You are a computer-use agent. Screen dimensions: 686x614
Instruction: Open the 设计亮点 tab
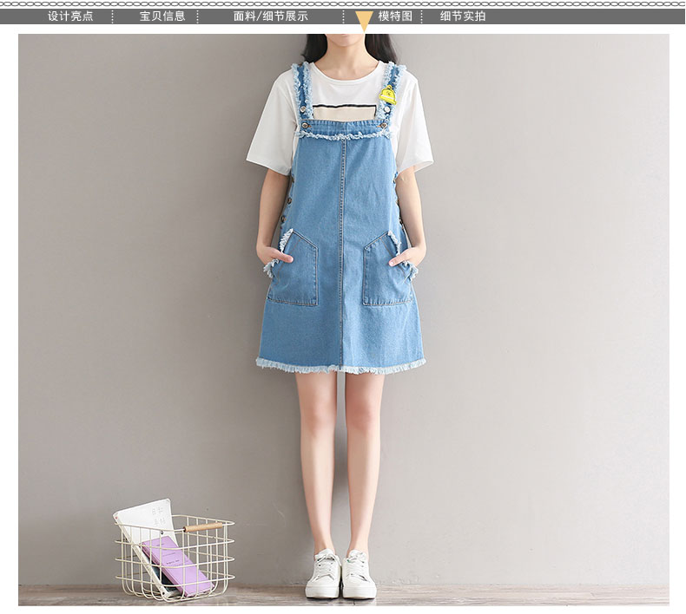70,16
